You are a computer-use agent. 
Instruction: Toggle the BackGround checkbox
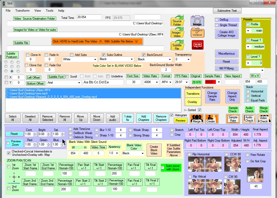click(x=144, y=55)
